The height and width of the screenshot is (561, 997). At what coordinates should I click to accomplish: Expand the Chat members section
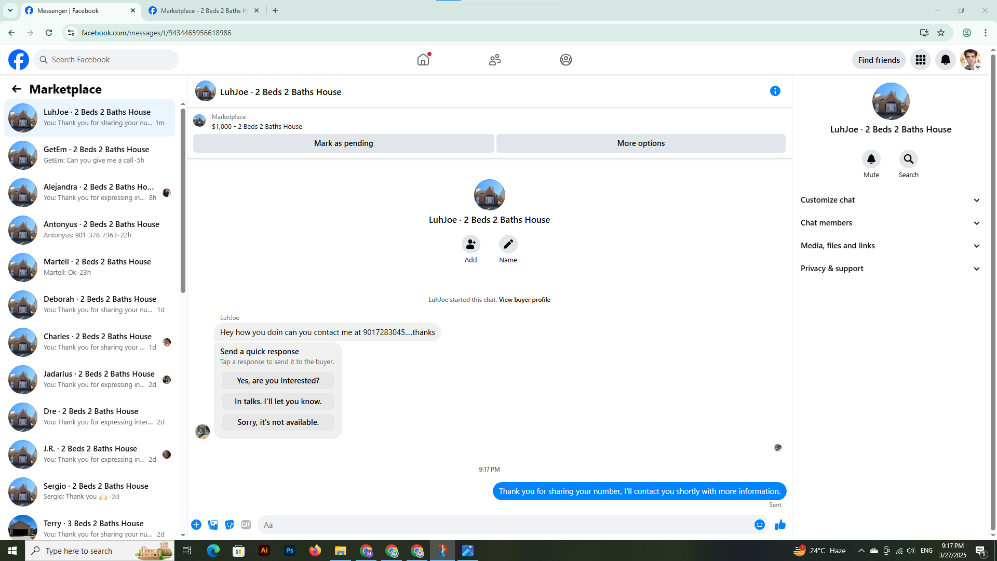[x=891, y=223]
